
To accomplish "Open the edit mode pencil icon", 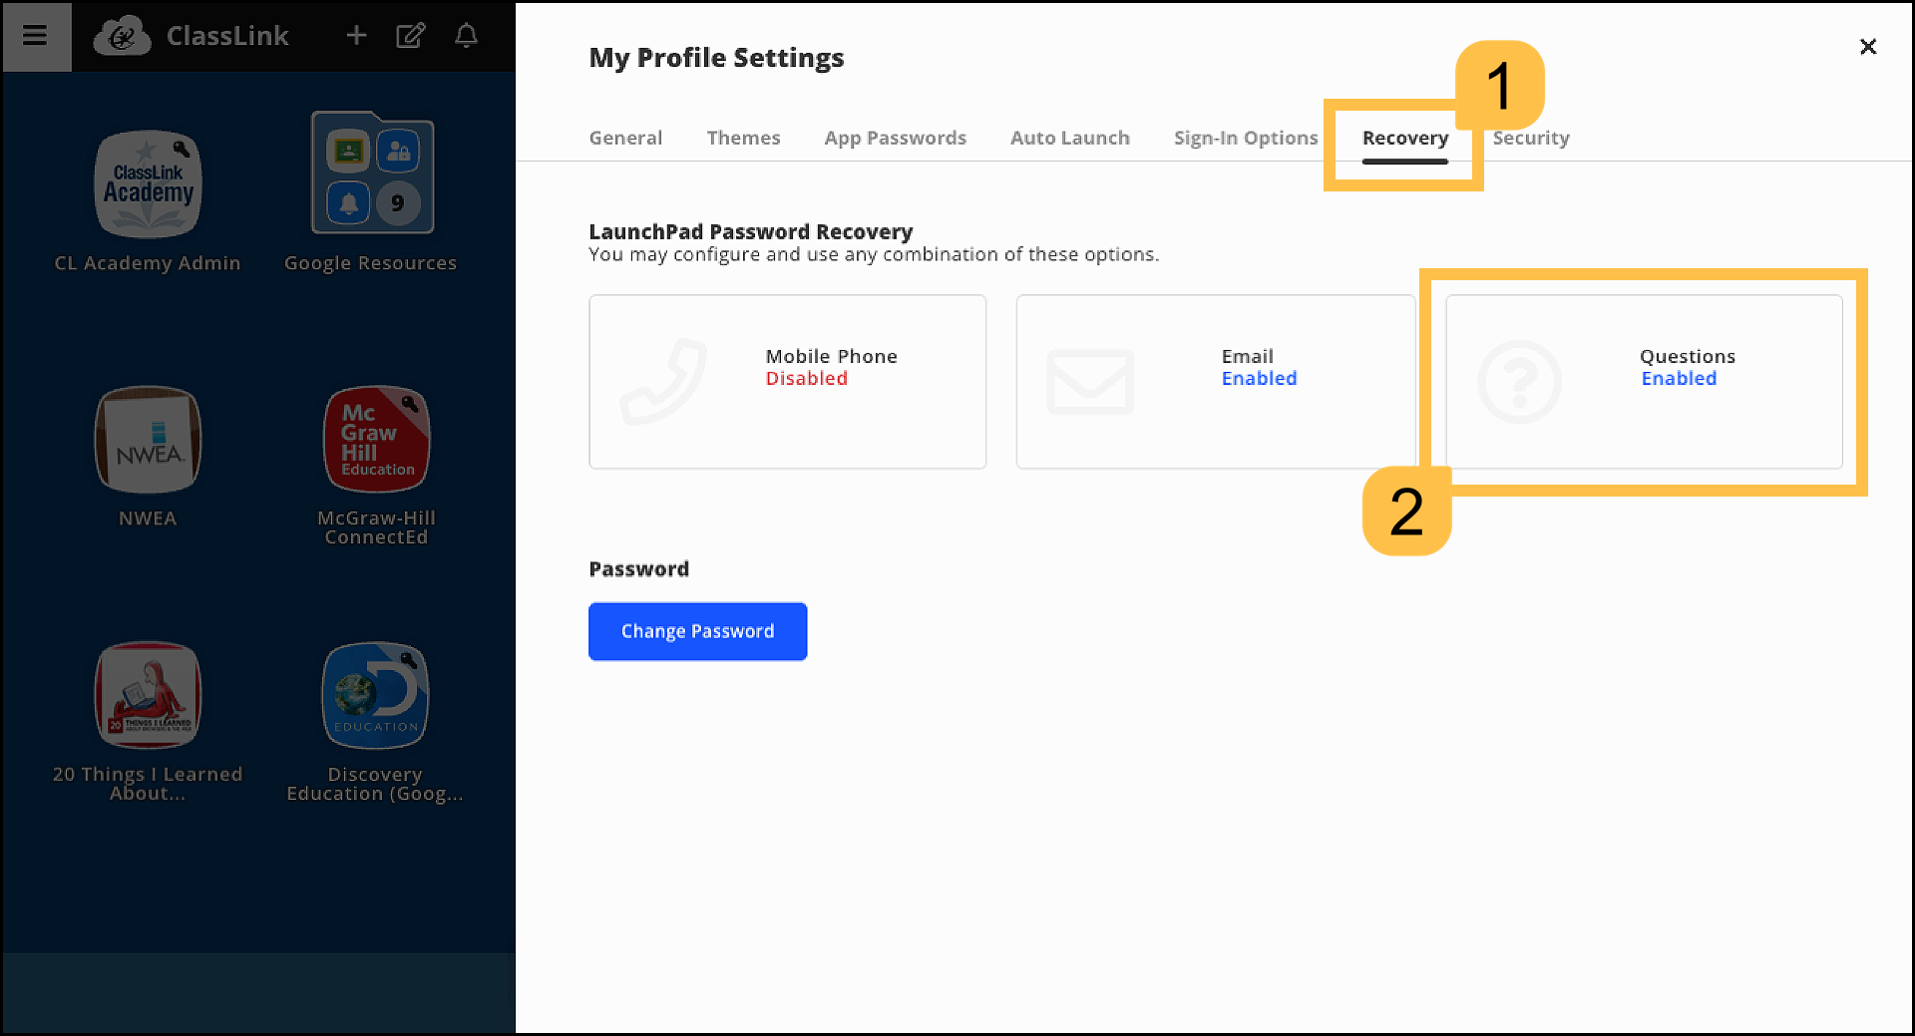I will pyautogui.click(x=411, y=36).
